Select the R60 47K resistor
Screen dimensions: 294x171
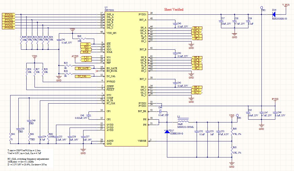pyautogui.click(x=232, y=131)
